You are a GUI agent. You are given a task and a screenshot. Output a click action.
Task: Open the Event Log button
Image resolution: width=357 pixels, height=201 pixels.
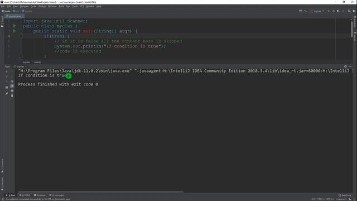coord(345,195)
